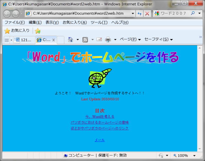Image resolution: width=205 pixels, height=161 pixels.
Task: Open the ヘルプ(H) menu
Action: (120, 23)
